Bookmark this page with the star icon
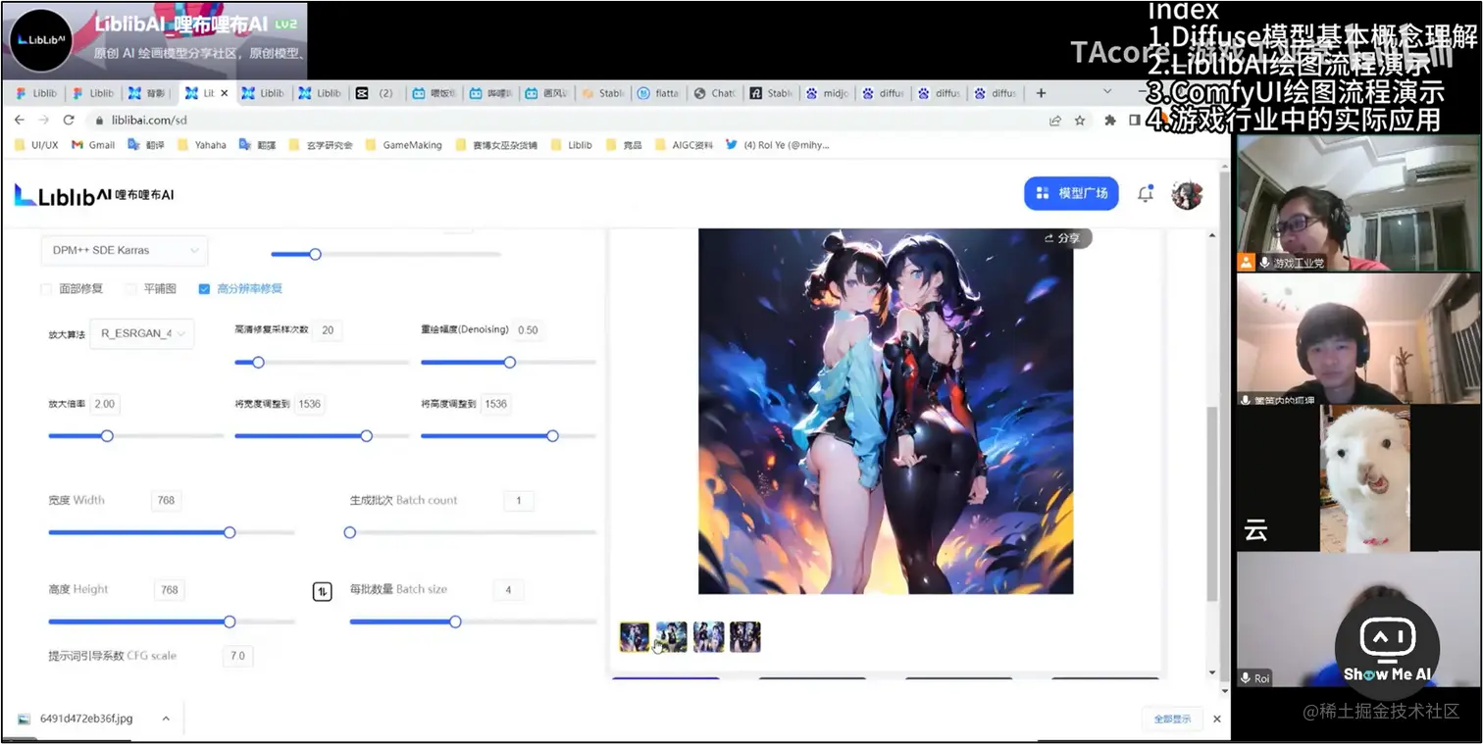 coord(1080,121)
